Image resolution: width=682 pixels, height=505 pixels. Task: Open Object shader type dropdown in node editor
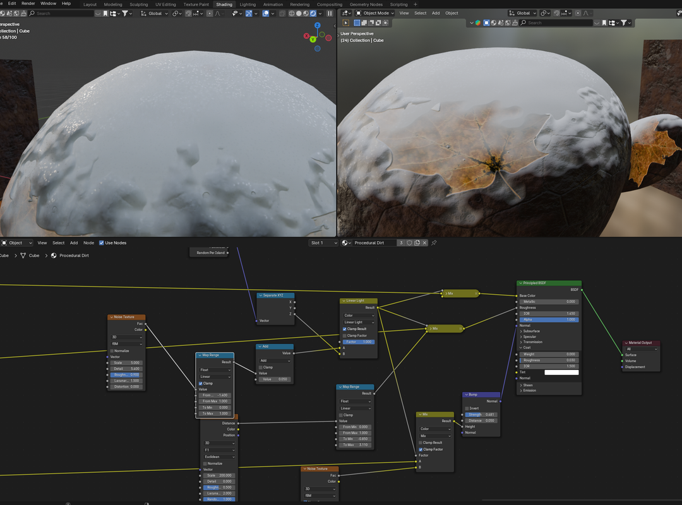(x=16, y=242)
